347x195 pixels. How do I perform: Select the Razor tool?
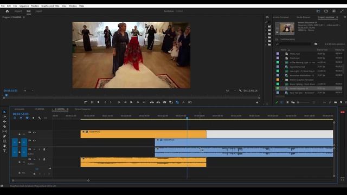pos(4,126)
